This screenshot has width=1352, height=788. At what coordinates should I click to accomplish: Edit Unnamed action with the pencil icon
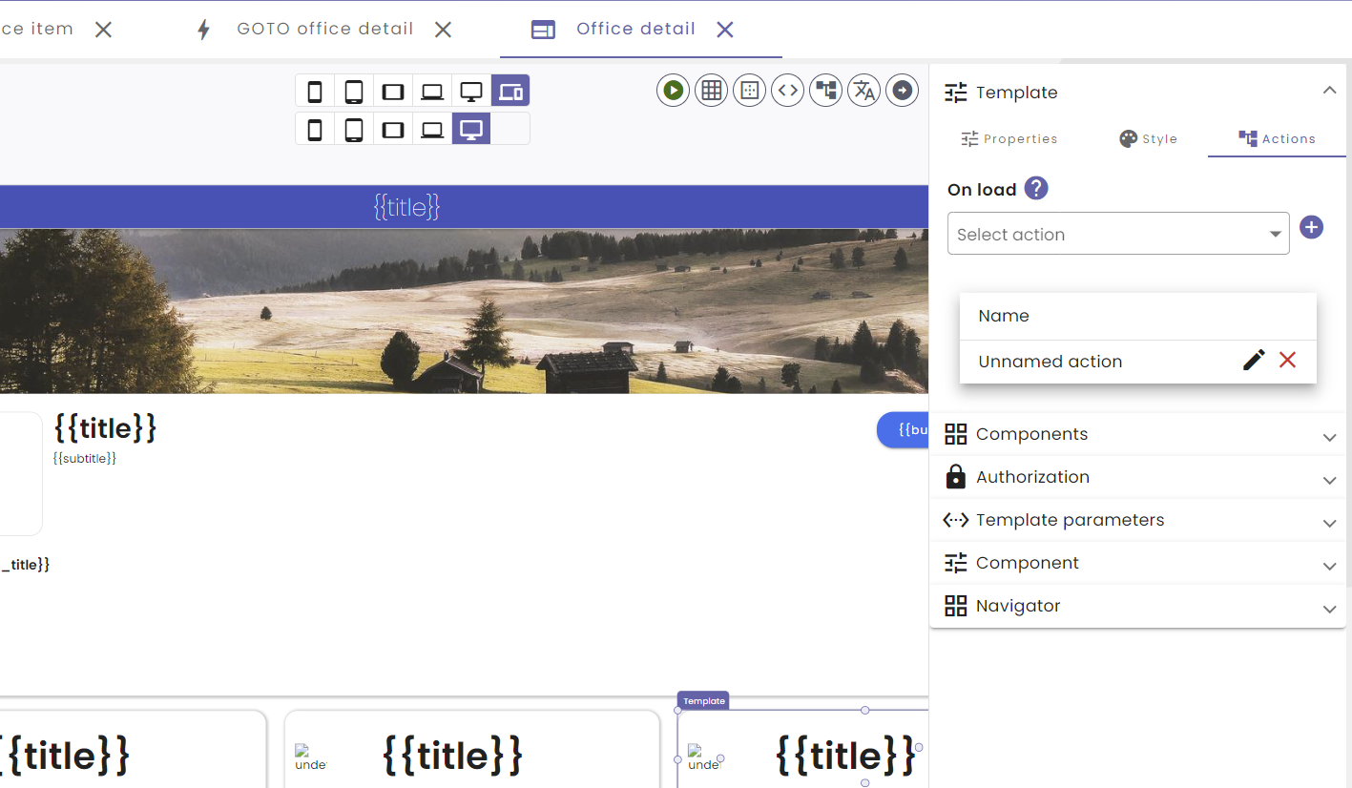1253,361
